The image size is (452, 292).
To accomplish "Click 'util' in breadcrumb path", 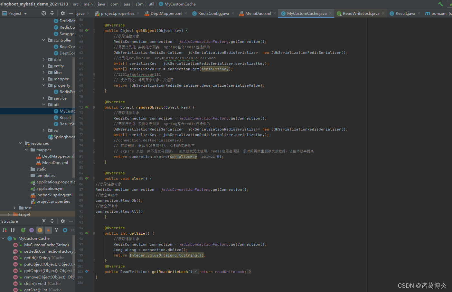I will (x=151, y=4).
